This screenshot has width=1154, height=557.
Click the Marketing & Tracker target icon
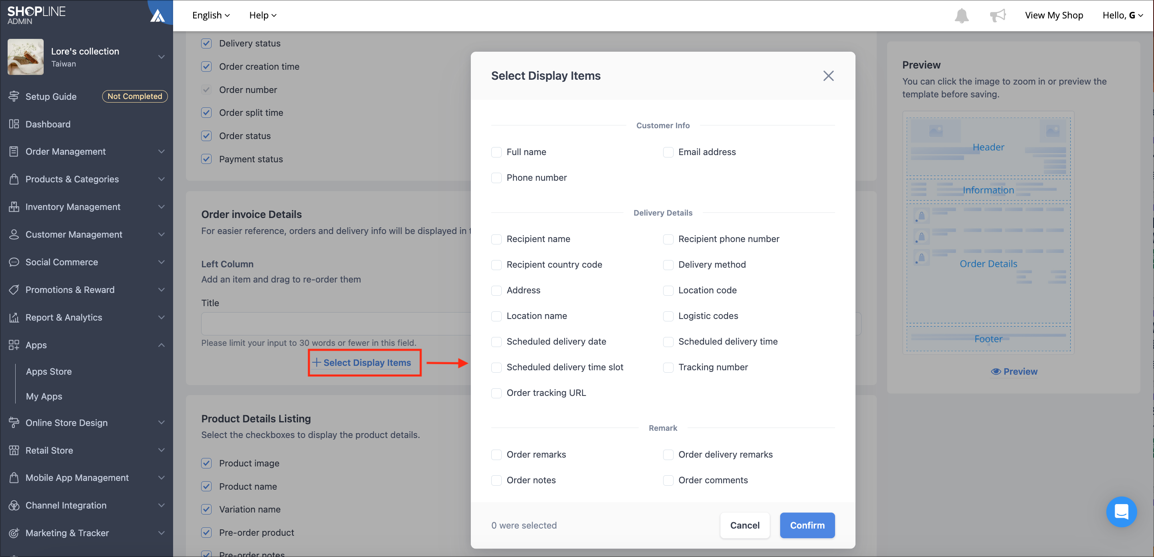tap(14, 533)
